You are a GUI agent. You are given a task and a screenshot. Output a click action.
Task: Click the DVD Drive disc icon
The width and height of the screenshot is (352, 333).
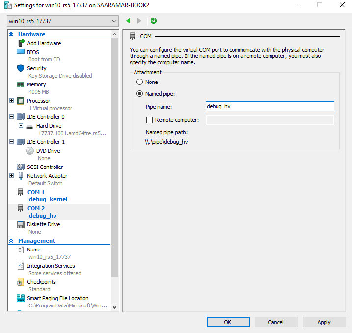pos(30,151)
